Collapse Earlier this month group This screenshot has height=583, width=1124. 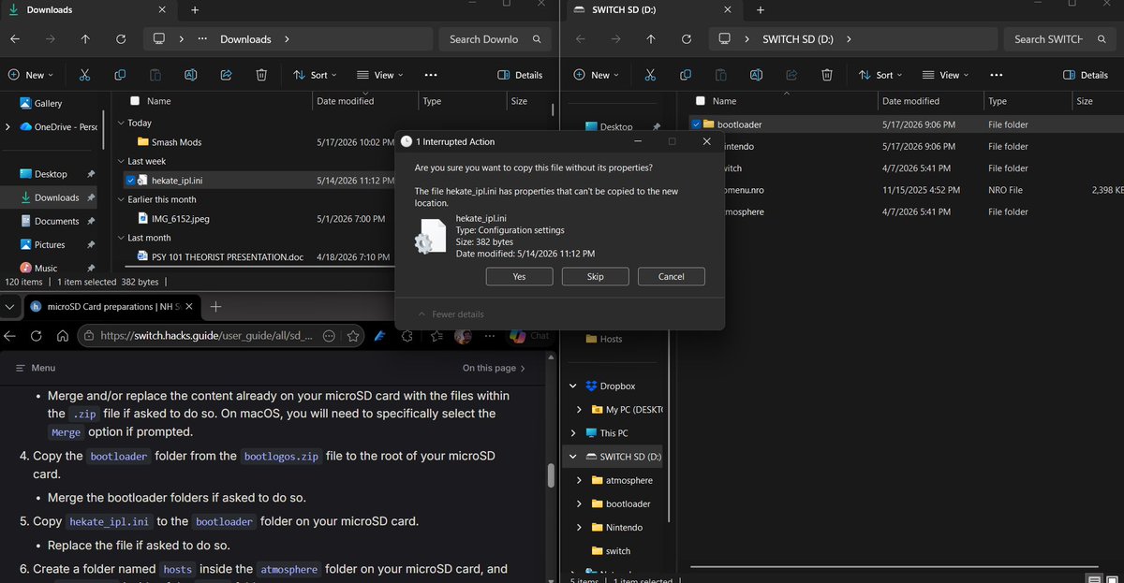pyautogui.click(x=121, y=199)
